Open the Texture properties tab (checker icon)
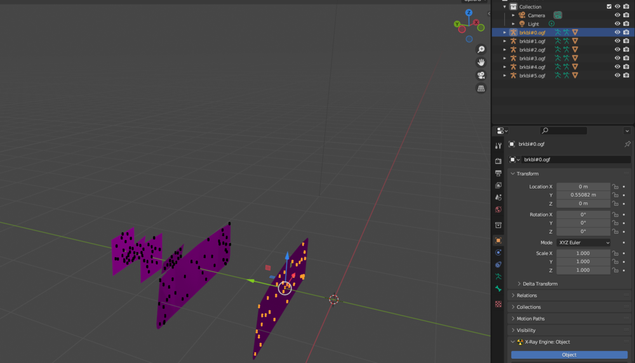 [x=498, y=304]
